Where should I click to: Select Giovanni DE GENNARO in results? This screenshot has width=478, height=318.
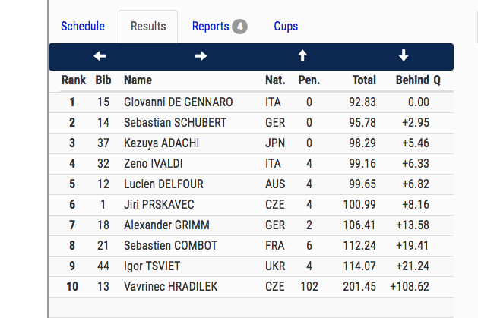click(x=178, y=102)
